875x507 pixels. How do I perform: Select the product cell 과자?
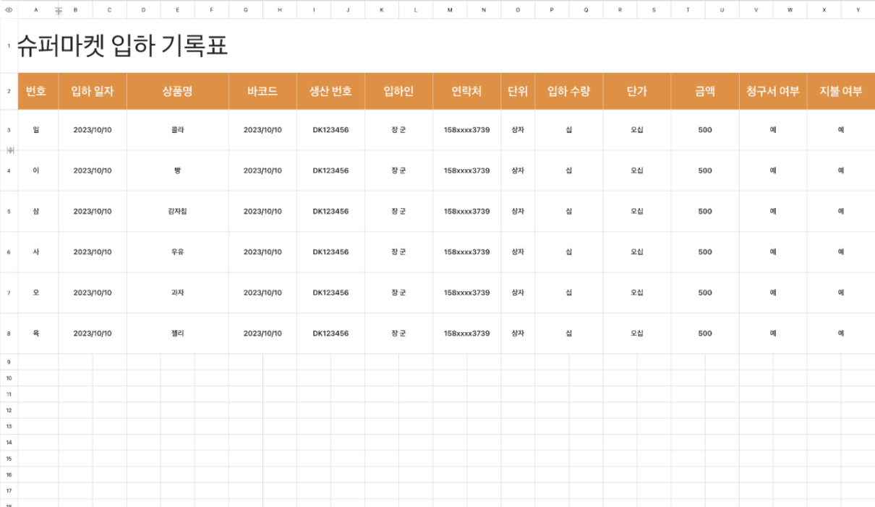(x=178, y=292)
